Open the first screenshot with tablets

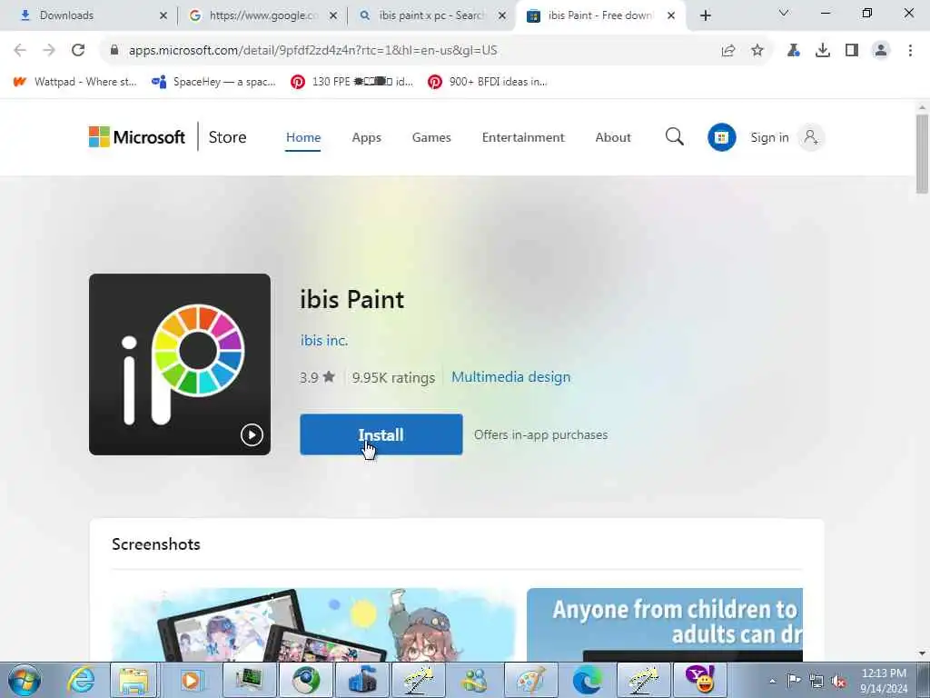(x=313, y=624)
